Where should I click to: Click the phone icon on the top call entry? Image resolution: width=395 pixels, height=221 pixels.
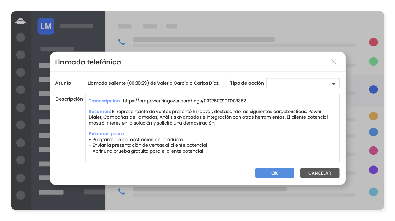(122, 42)
